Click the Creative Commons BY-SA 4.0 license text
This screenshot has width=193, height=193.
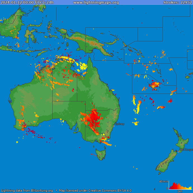[x=95, y=191]
